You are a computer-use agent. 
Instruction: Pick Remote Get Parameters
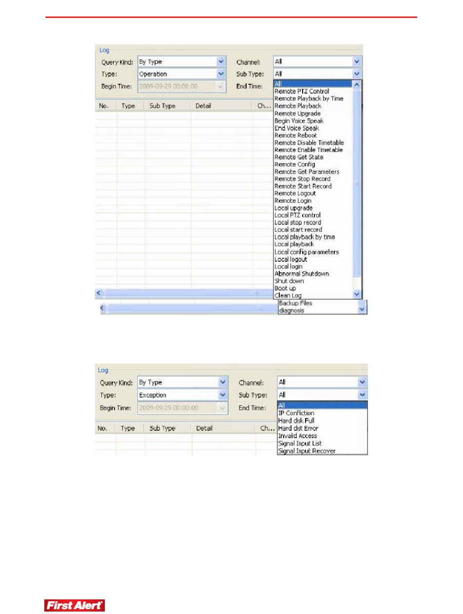point(307,172)
